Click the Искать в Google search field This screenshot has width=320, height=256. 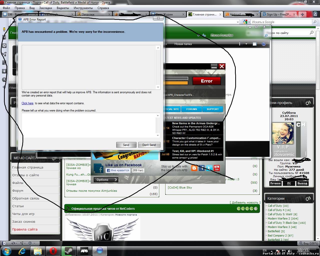[281, 22]
